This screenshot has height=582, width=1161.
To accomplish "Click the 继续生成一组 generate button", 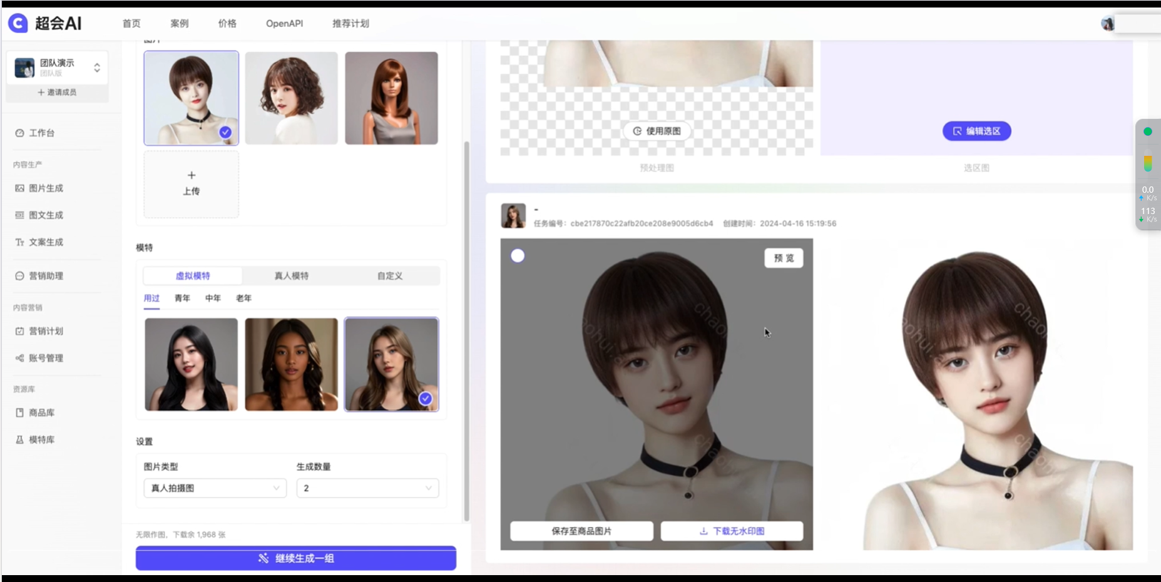I will click(x=295, y=558).
